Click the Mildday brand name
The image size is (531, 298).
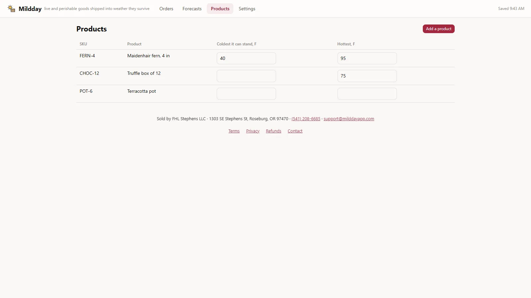pyautogui.click(x=30, y=9)
